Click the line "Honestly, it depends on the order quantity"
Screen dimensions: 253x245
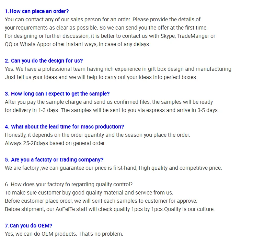[97, 135]
